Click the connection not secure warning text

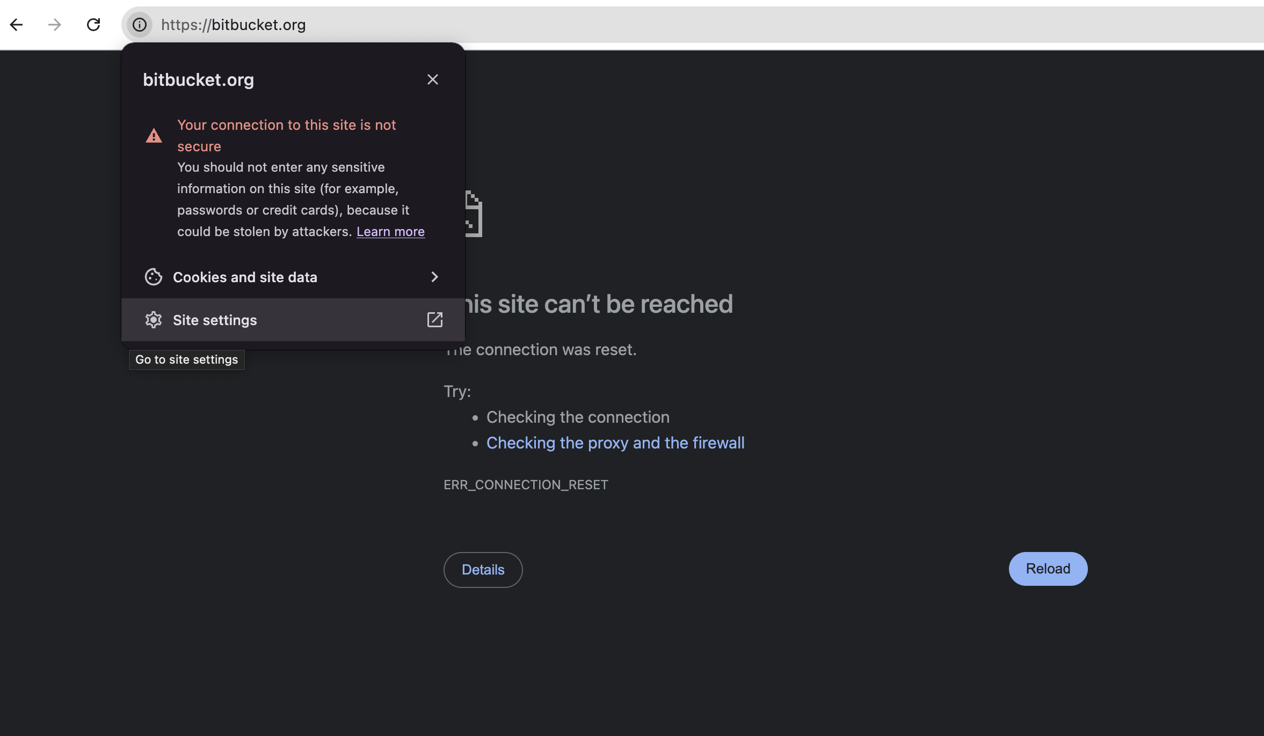[x=286, y=136]
